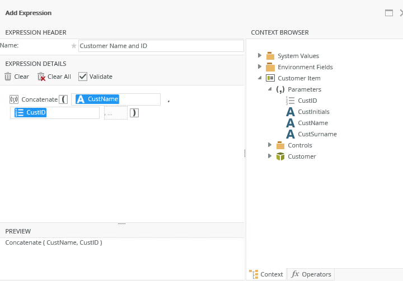Expand the System Values node

[x=260, y=55]
